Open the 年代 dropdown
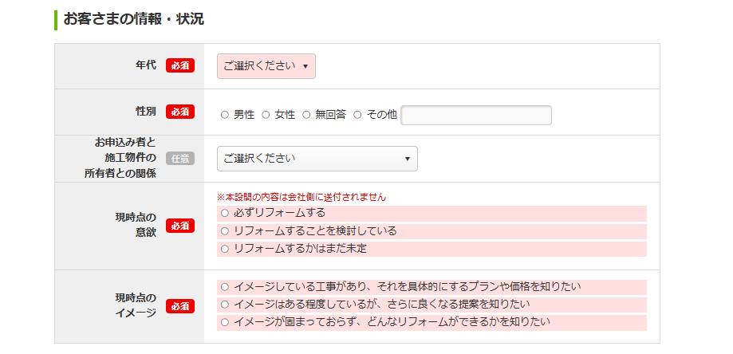The image size is (733, 354). 266,66
